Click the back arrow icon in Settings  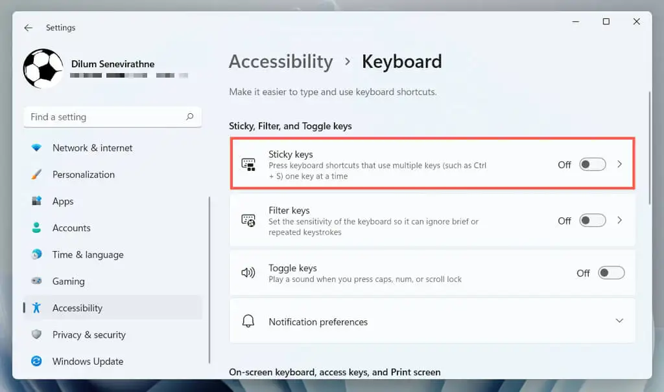29,28
